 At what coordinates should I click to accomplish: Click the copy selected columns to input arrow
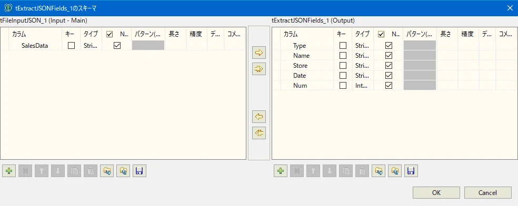(x=259, y=117)
